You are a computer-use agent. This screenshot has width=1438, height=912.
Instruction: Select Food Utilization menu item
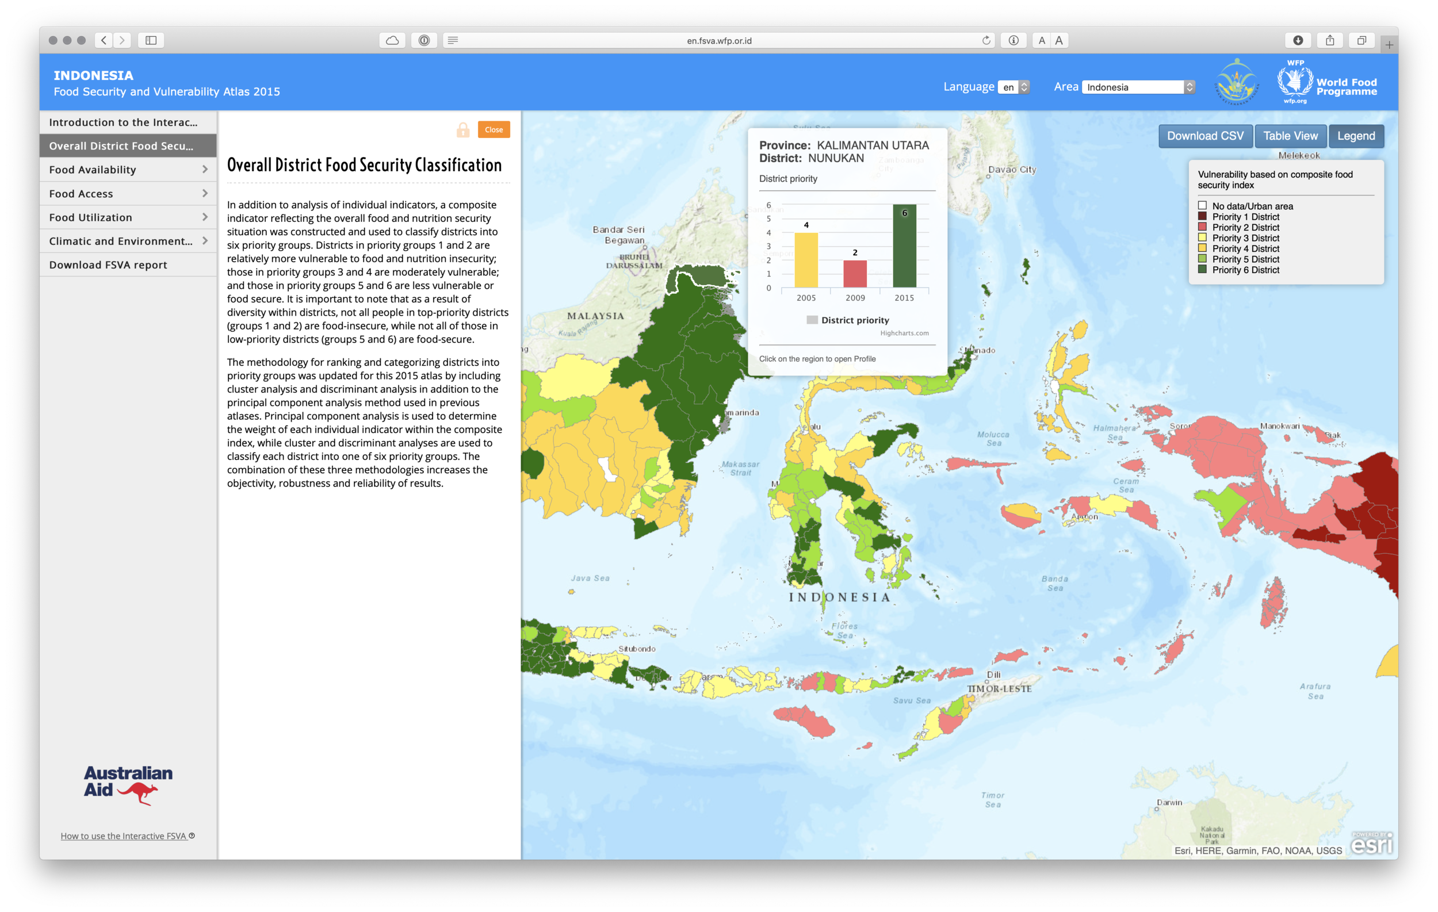click(x=128, y=217)
